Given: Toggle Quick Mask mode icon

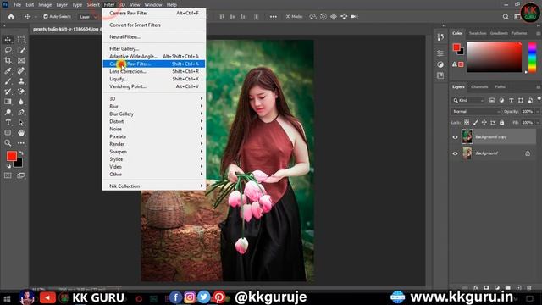Looking at the screenshot, I should coord(8,175).
